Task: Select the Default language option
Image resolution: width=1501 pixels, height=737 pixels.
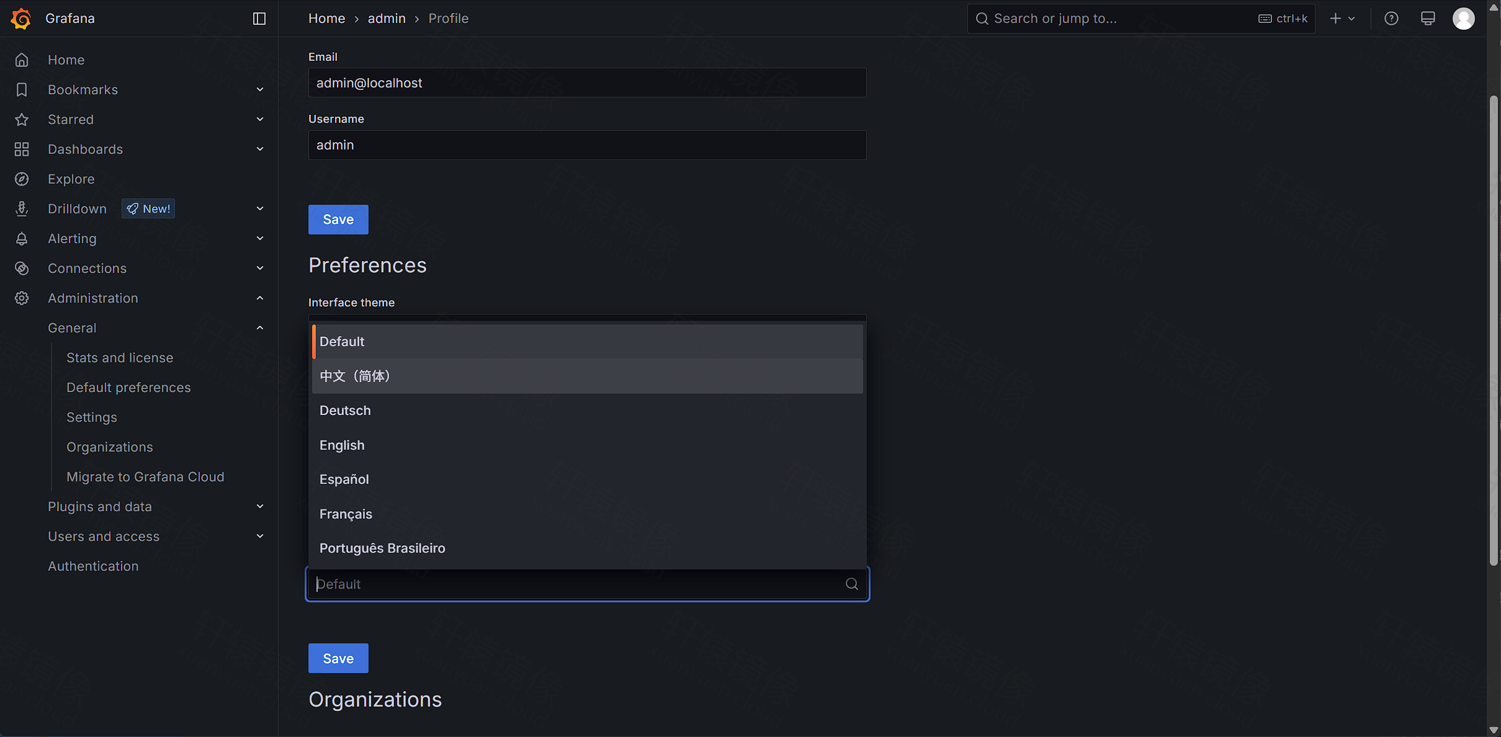Action: tap(587, 342)
